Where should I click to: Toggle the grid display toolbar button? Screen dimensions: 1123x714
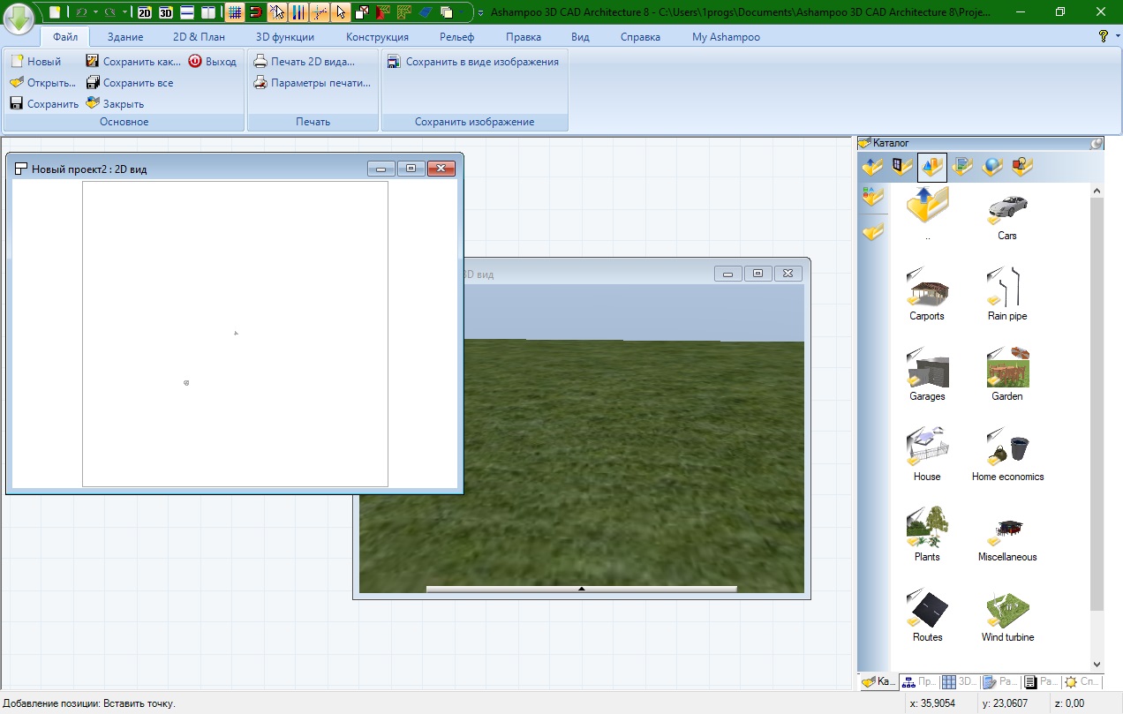point(235,12)
